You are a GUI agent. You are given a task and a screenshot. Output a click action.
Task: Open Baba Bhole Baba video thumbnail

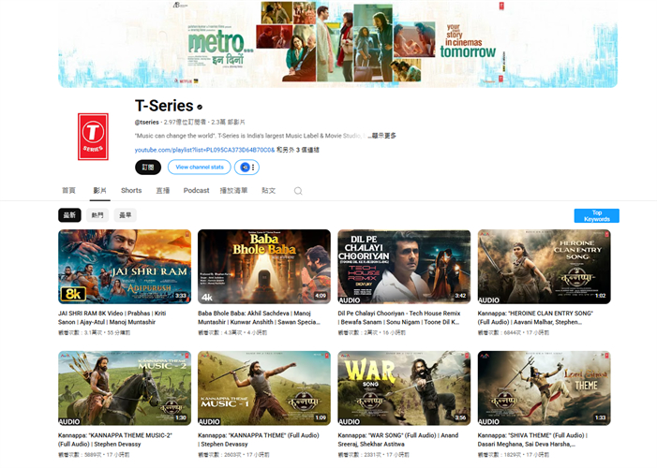tap(264, 267)
